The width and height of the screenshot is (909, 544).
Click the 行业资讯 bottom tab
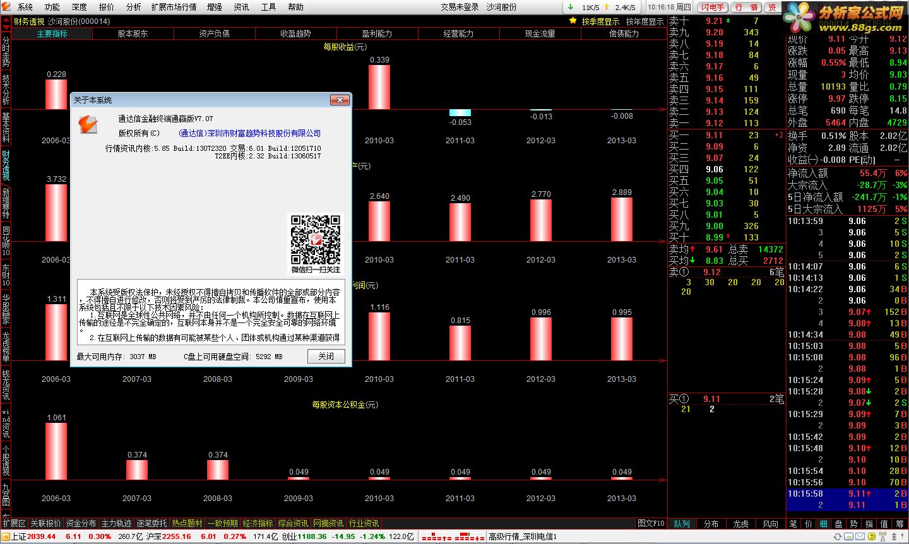364,523
